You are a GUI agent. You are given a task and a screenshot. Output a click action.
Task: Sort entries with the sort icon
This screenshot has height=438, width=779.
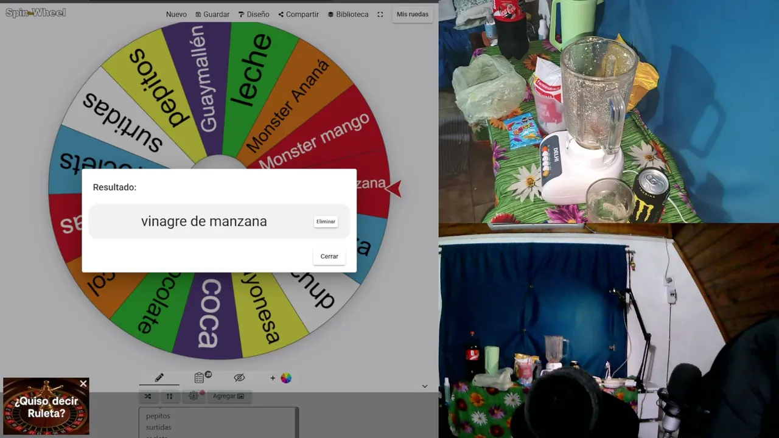pyautogui.click(x=170, y=396)
